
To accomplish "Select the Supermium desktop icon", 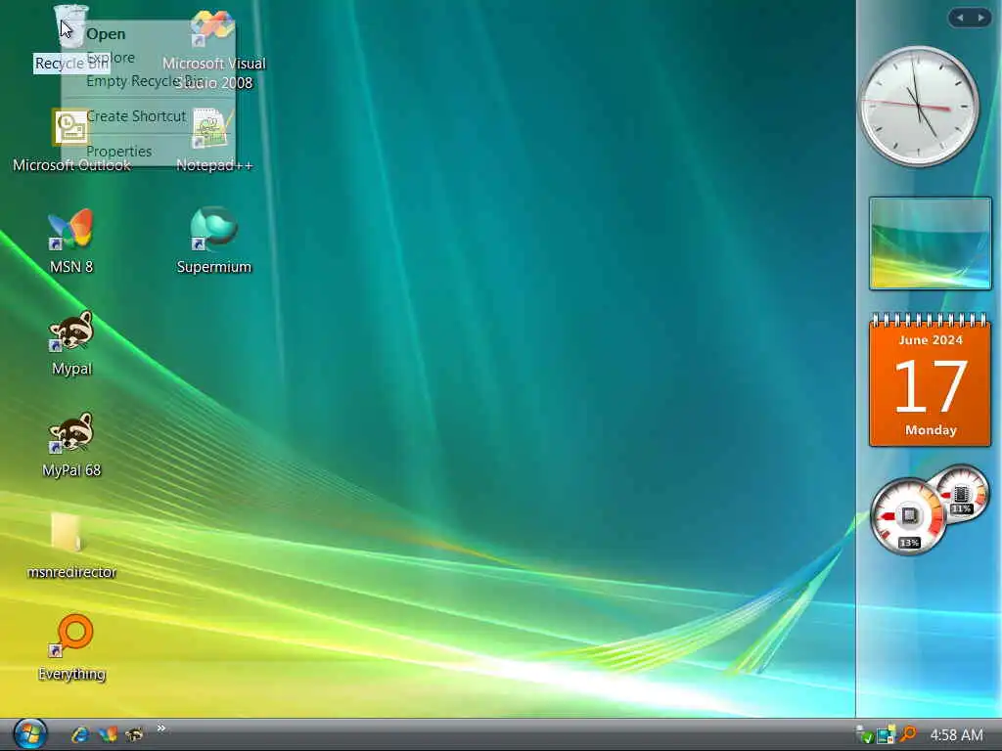I will click(214, 229).
